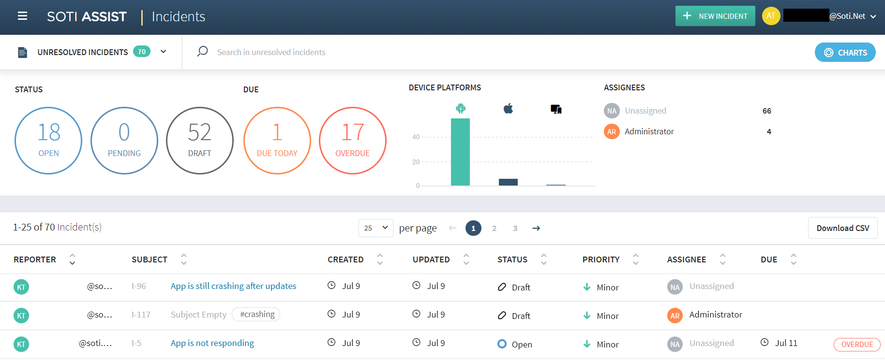885x360 pixels.
Task: Click KT reporter avatar for incident I-5
Action: [21, 344]
